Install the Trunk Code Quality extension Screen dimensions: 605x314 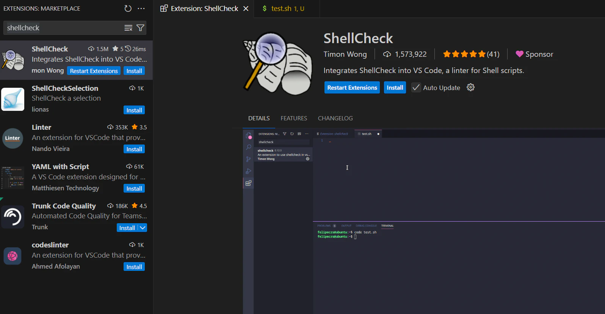tap(127, 228)
